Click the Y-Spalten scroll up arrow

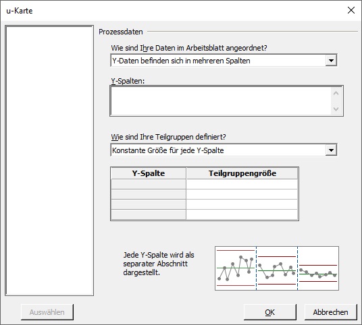pyautogui.click(x=336, y=94)
